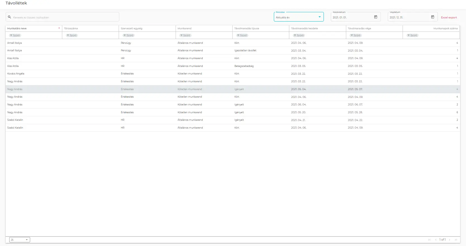Click the search magnifier icon

(9, 17)
